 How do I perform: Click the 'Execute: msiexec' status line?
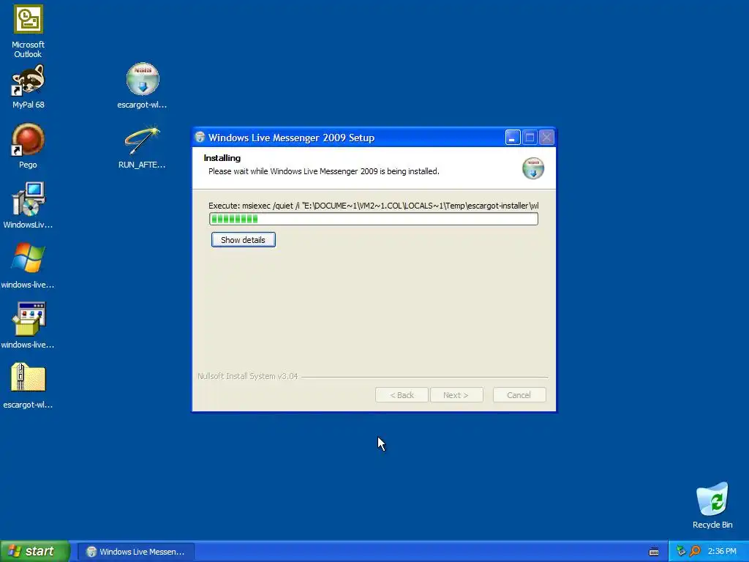[x=374, y=206]
